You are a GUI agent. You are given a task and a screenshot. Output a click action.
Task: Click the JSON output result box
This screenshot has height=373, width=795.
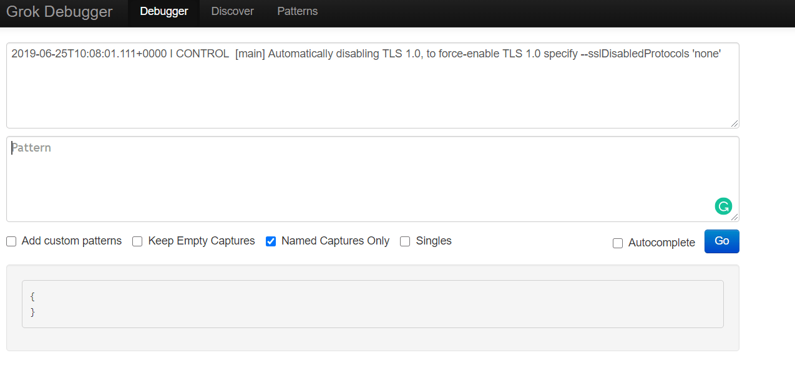coord(373,304)
